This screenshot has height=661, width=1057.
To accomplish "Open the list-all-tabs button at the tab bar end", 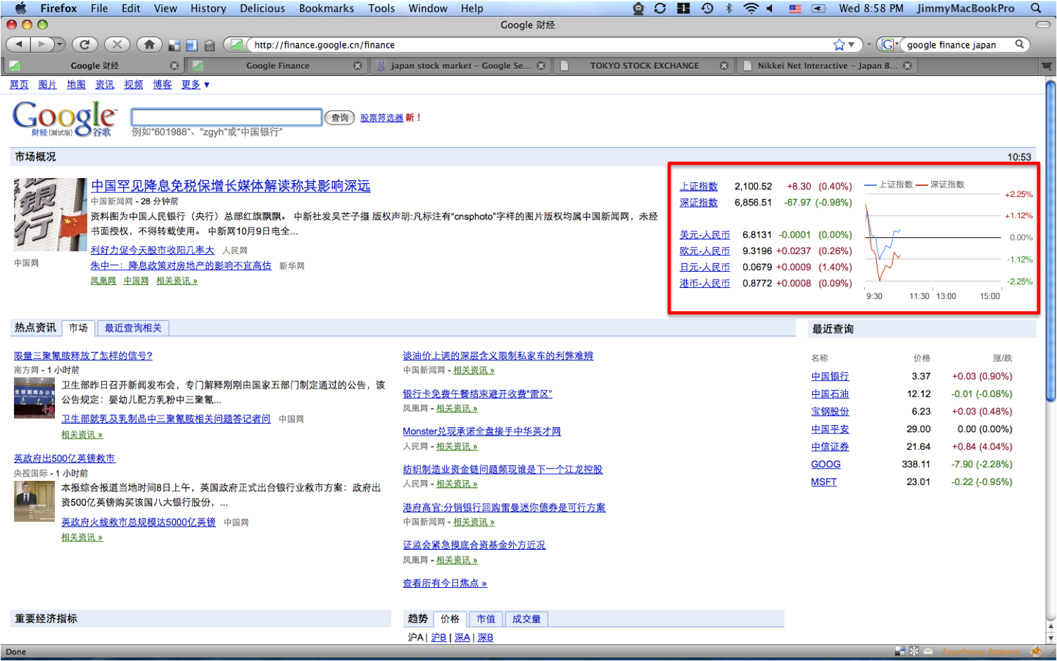I will [1047, 65].
